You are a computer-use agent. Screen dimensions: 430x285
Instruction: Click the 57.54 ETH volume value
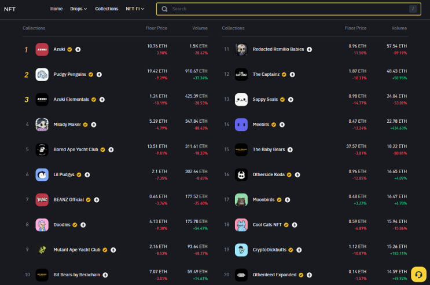[397, 46]
